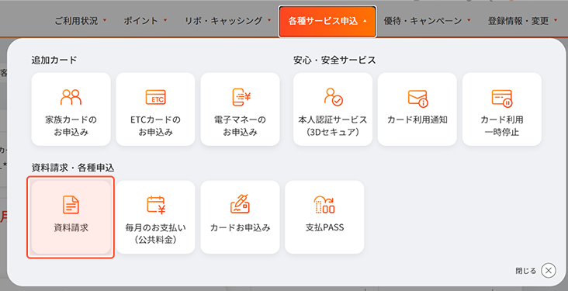Click the 3D Secure person-check icon
This screenshot has height=291, width=568.
click(x=334, y=97)
